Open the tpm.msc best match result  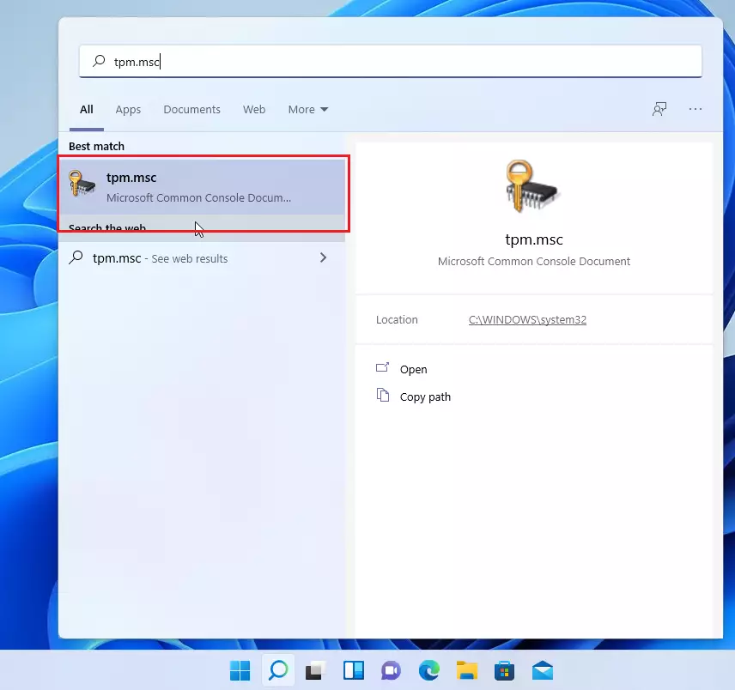(202, 187)
